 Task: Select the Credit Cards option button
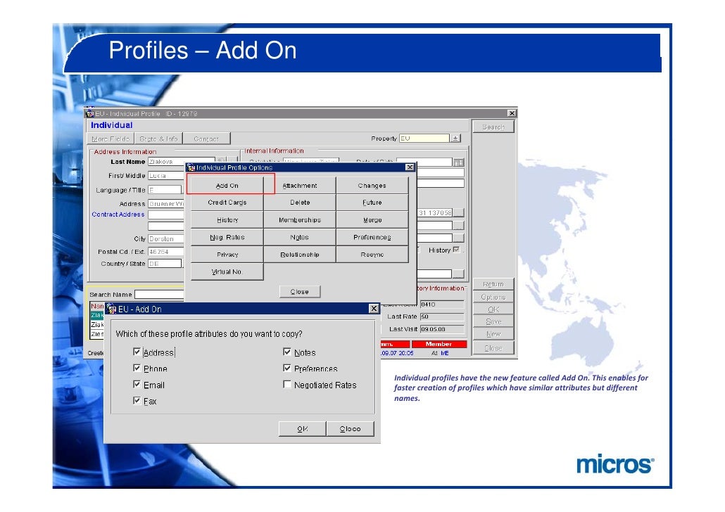227,203
